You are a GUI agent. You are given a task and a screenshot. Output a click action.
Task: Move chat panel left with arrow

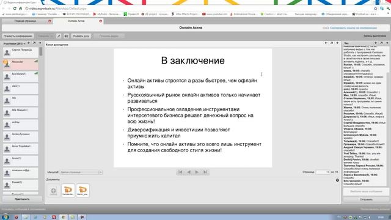376,43
